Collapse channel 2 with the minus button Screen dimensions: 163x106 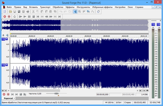[7, 65]
